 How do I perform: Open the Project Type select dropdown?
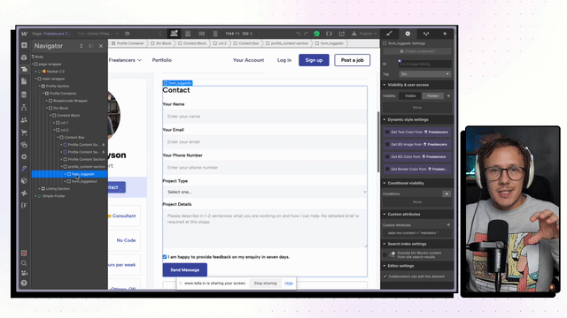pyautogui.click(x=265, y=192)
